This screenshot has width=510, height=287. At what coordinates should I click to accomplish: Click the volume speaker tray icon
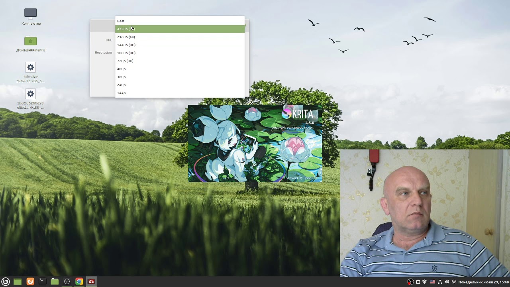point(447,282)
